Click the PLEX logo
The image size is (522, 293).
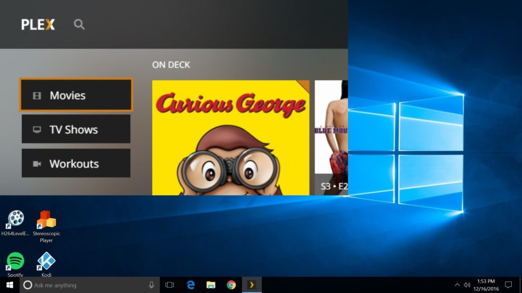click(x=38, y=24)
